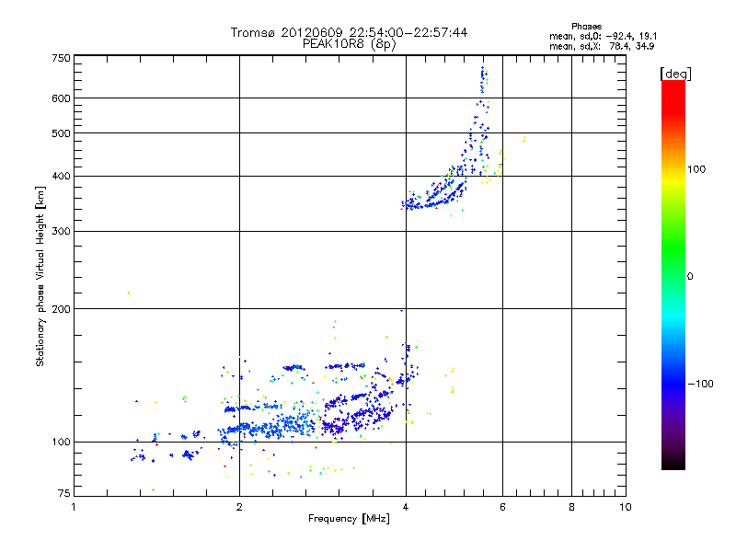Click the x-axis tick label '8'
The image size is (736, 552).
[x=571, y=507]
